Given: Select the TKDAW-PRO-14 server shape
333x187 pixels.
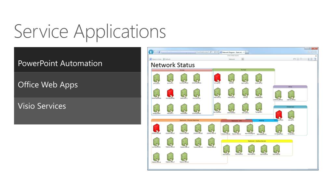Looking at the screenshot, I should [x=198, y=142].
